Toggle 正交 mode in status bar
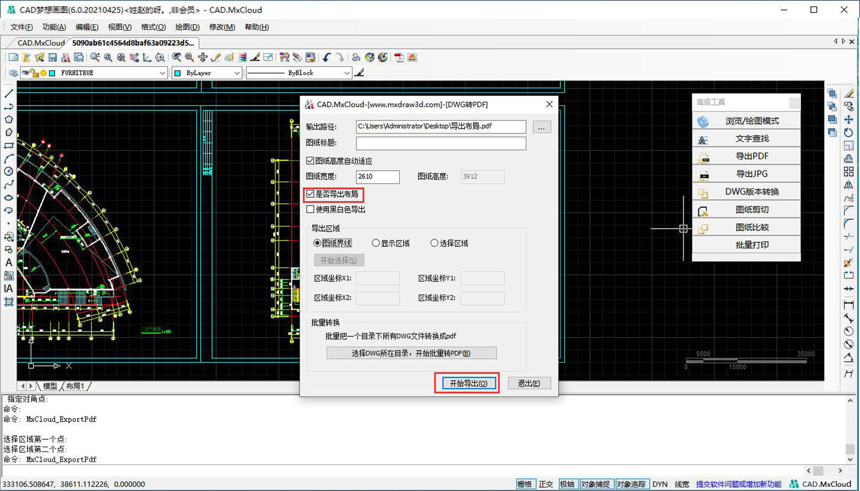This screenshot has height=491, width=860. pyautogui.click(x=545, y=484)
